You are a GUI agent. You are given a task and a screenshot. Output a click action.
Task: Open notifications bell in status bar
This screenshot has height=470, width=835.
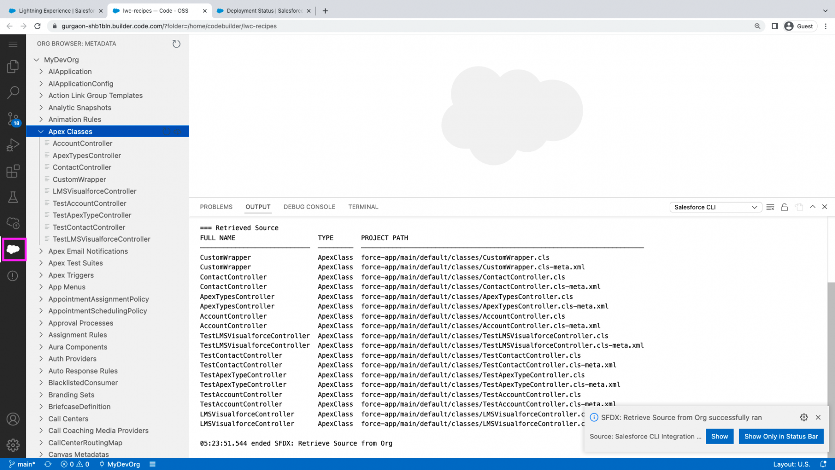(823, 464)
